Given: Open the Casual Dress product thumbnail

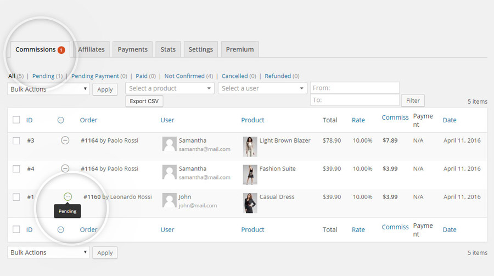Looking at the screenshot, I should [x=250, y=203].
